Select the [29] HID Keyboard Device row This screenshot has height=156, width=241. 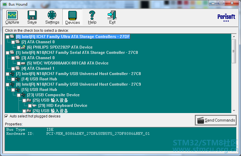63,105
